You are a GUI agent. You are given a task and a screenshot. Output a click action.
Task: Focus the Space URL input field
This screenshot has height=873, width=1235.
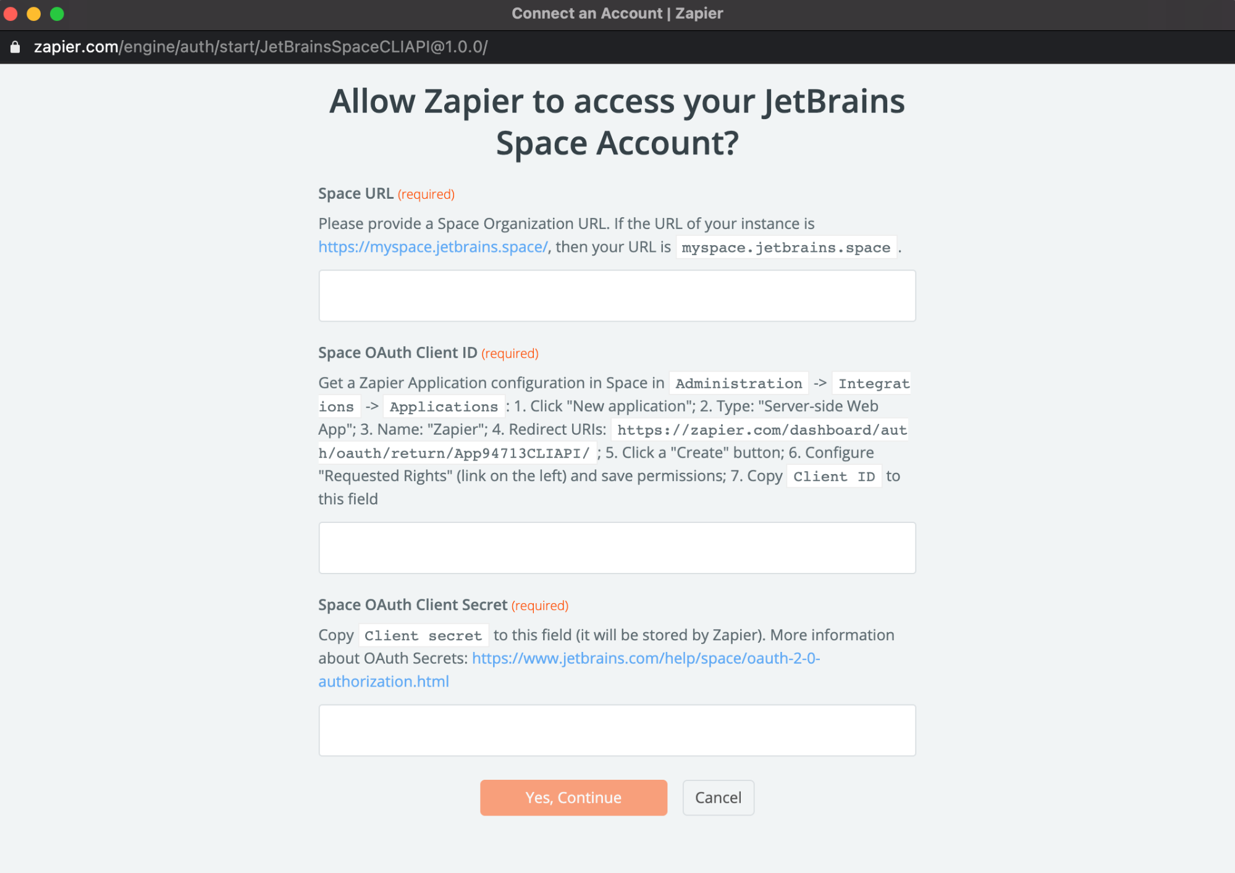tap(617, 296)
